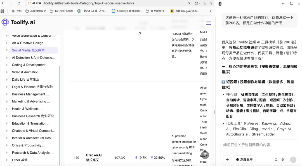Expand the Coding & Development arrow
Image resolution: width=302 pixels, height=166 pixels.
[x=7, y=65]
